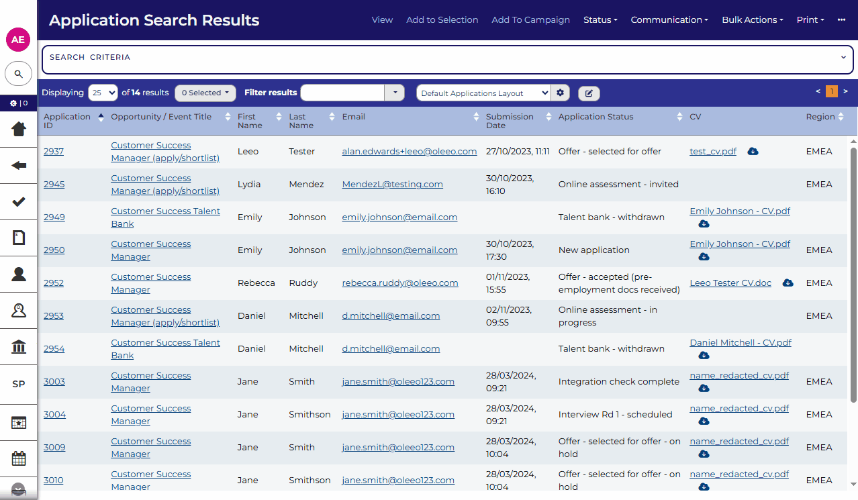Click the settings gear counter in sidebar
This screenshot has width=858, height=500.
18,103
